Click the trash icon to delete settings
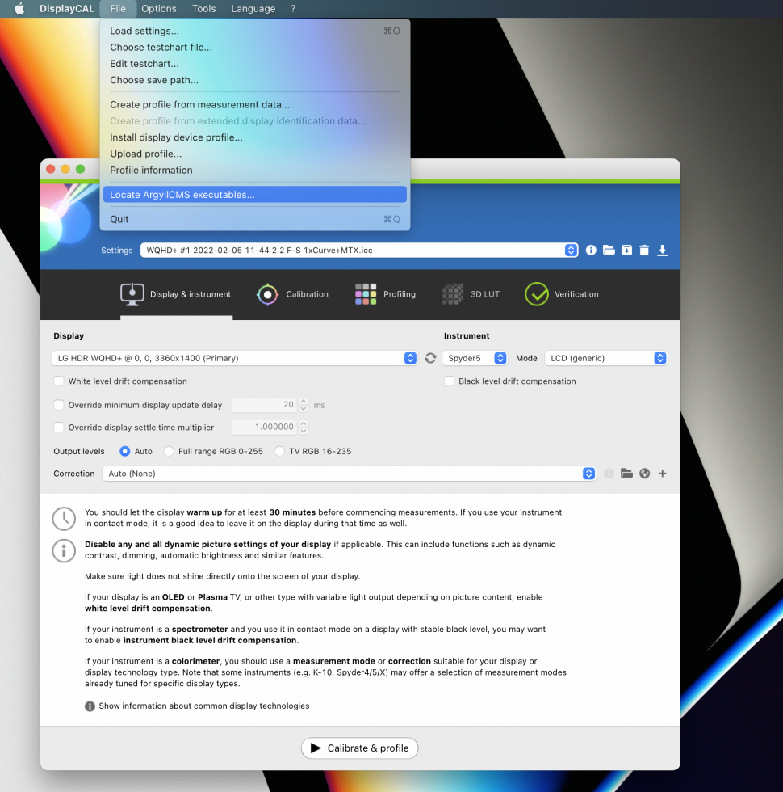Image resolution: width=783 pixels, height=792 pixels. (644, 250)
